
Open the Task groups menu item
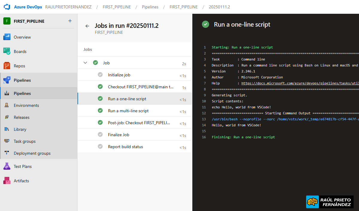point(25,141)
